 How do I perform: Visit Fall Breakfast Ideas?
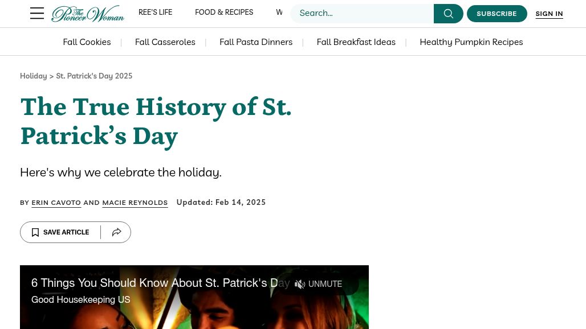point(356,42)
